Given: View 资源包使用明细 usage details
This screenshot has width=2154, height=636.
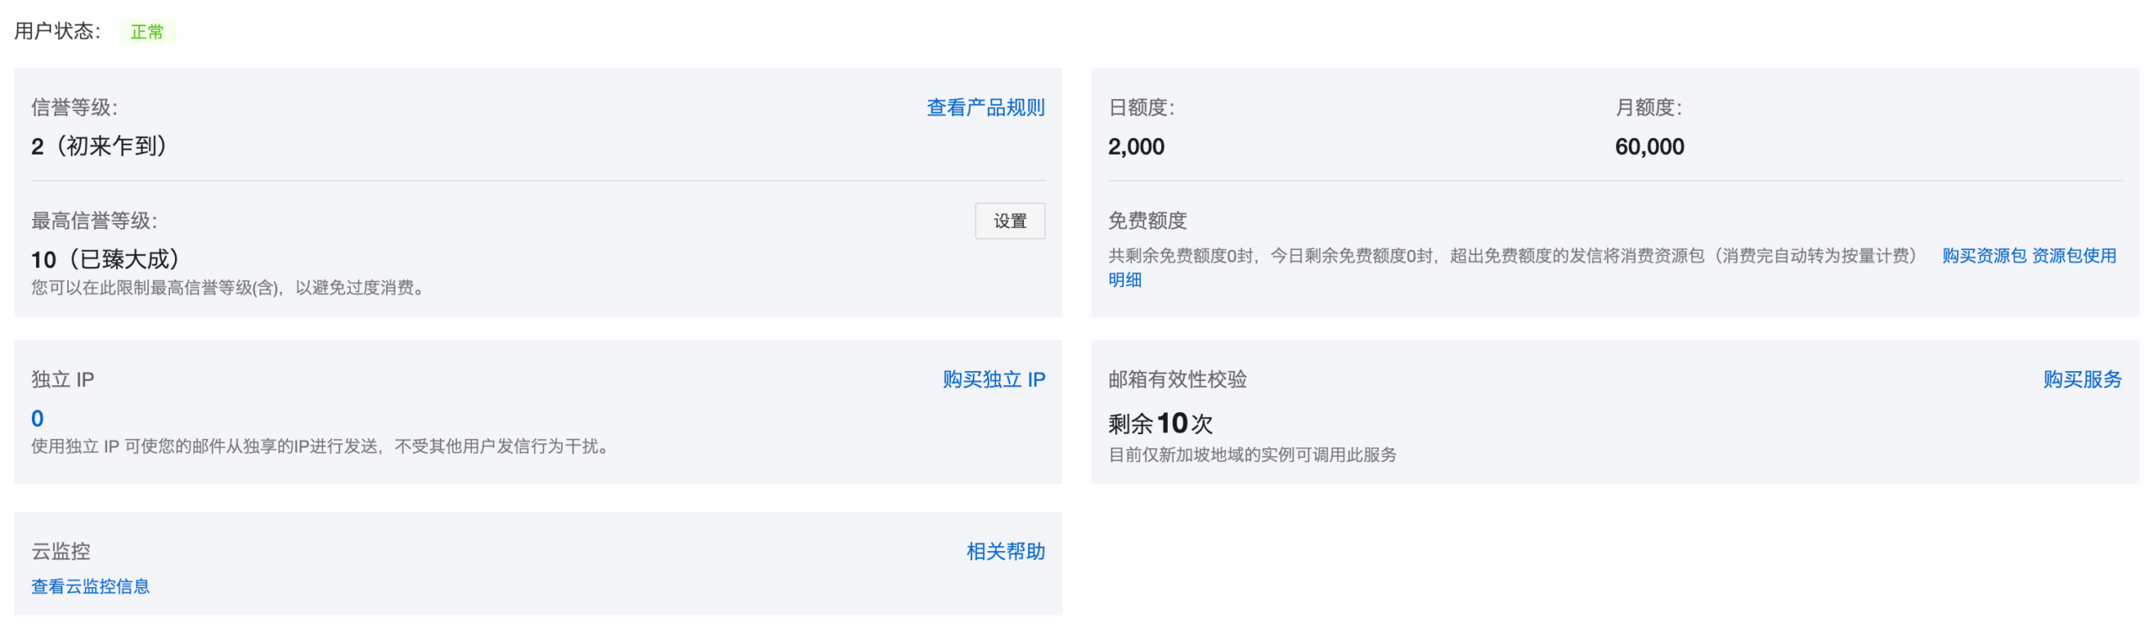Looking at the screenshot, I should click(x=2075, y=256).
